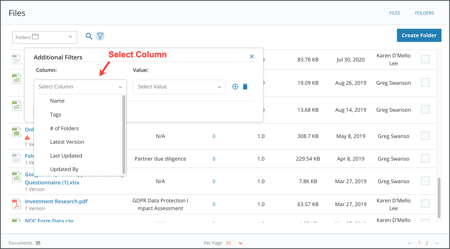Click the CSV icon in the May 8, 2019 row
Viewport: 450px width, 249px height.
[x=17, y=132]
